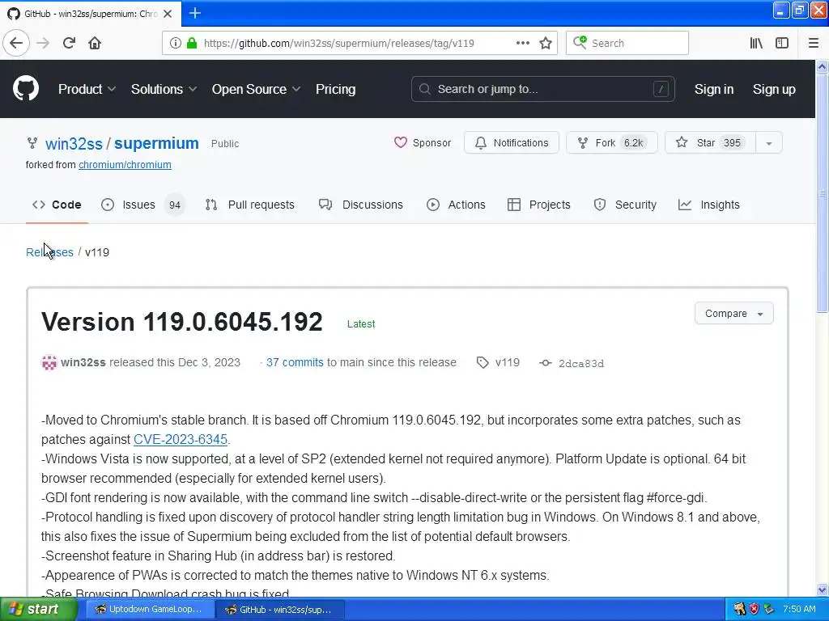Click the commit icon beside 2dca83d
The width and height of the screenshot is (829, 621).
coord(546,363)
